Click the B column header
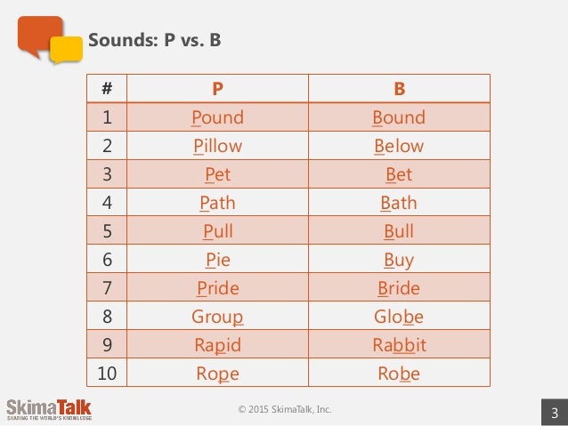The height and width of the screenshot is (426, 568). pyautogui.click(x=399, y=89)
